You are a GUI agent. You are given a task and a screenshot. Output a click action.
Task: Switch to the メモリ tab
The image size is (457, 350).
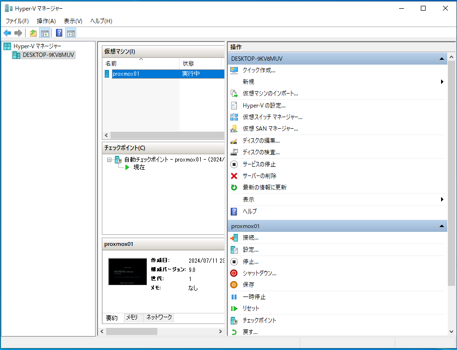click(x=132, y=317)
